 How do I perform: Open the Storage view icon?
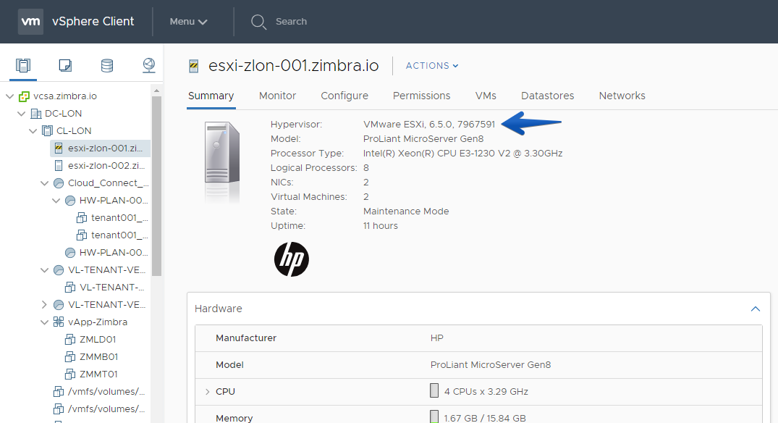click(x=106, y=65)
